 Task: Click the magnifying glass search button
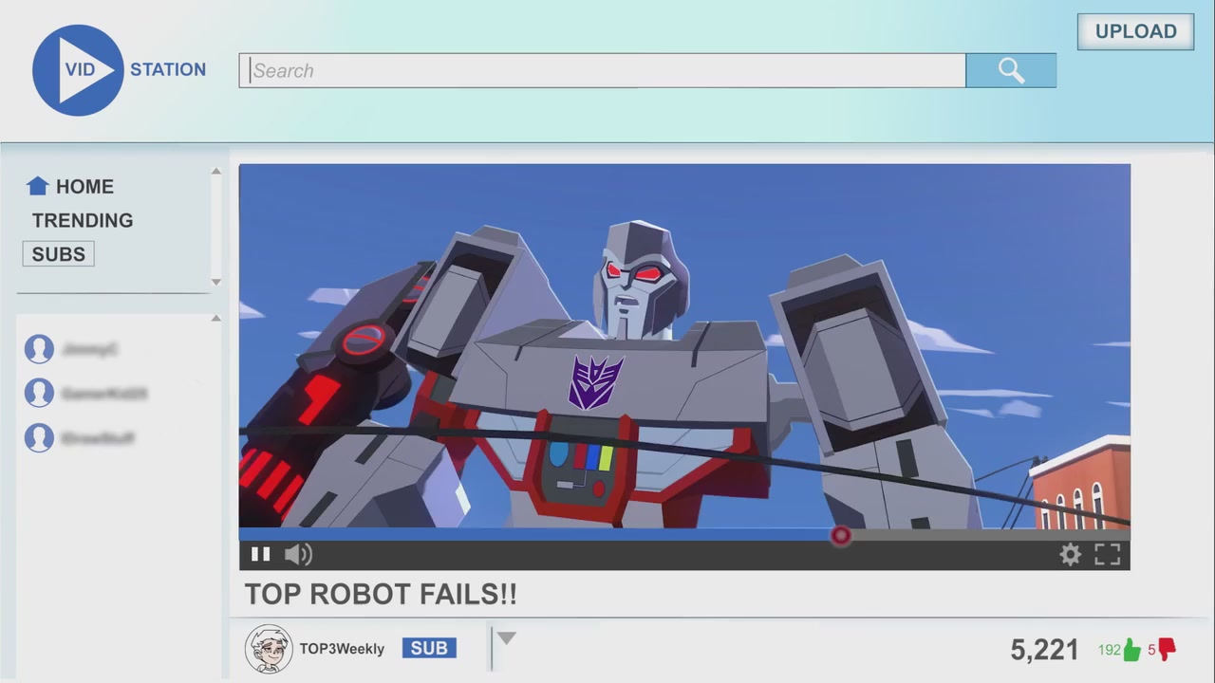(1011, 70)
